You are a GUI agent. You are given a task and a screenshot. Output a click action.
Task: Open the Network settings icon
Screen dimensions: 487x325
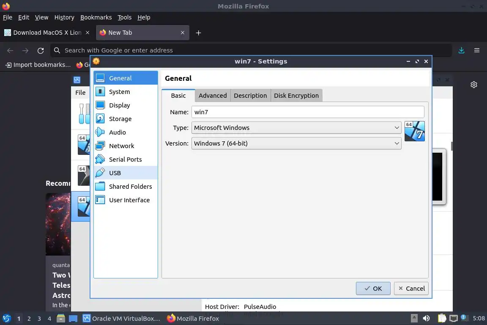tap(100, 146)
